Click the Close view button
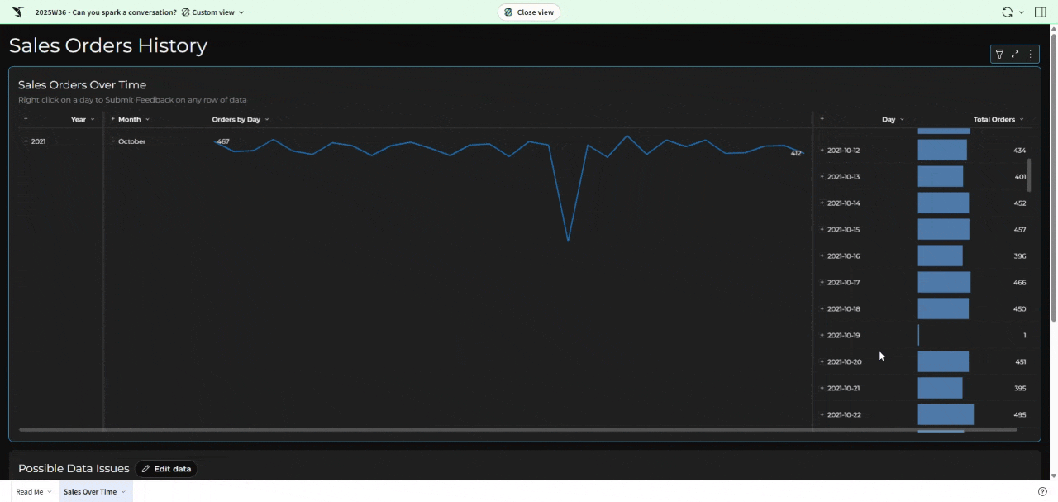This screenshot has width=1058, height=502. 529,12
